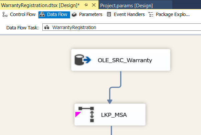201x135 pixels.
Task: Close the WarrantyRegistration.dtsx document tab
Action: (93, 5)
